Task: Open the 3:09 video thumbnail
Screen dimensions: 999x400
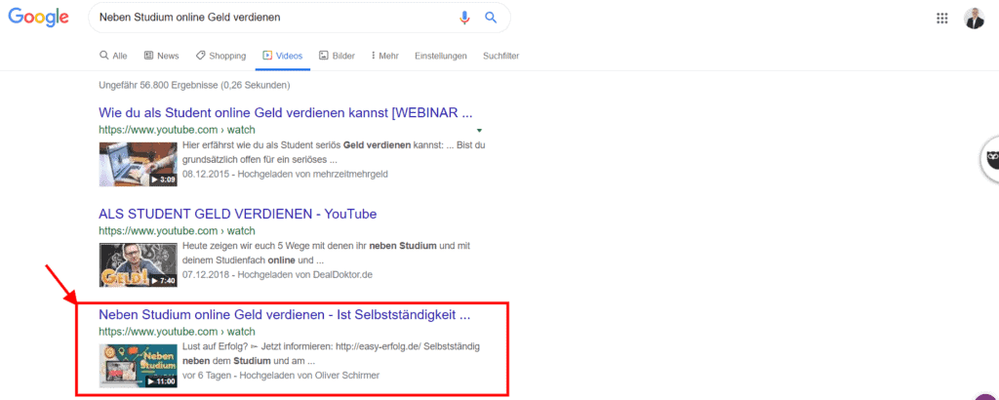Action: pyautogui.click(x=139, y=164)
